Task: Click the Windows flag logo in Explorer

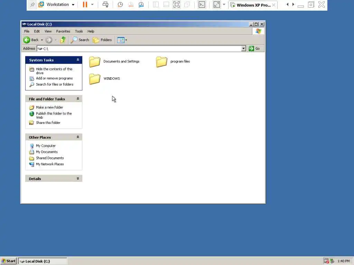Action: (258, 31)
